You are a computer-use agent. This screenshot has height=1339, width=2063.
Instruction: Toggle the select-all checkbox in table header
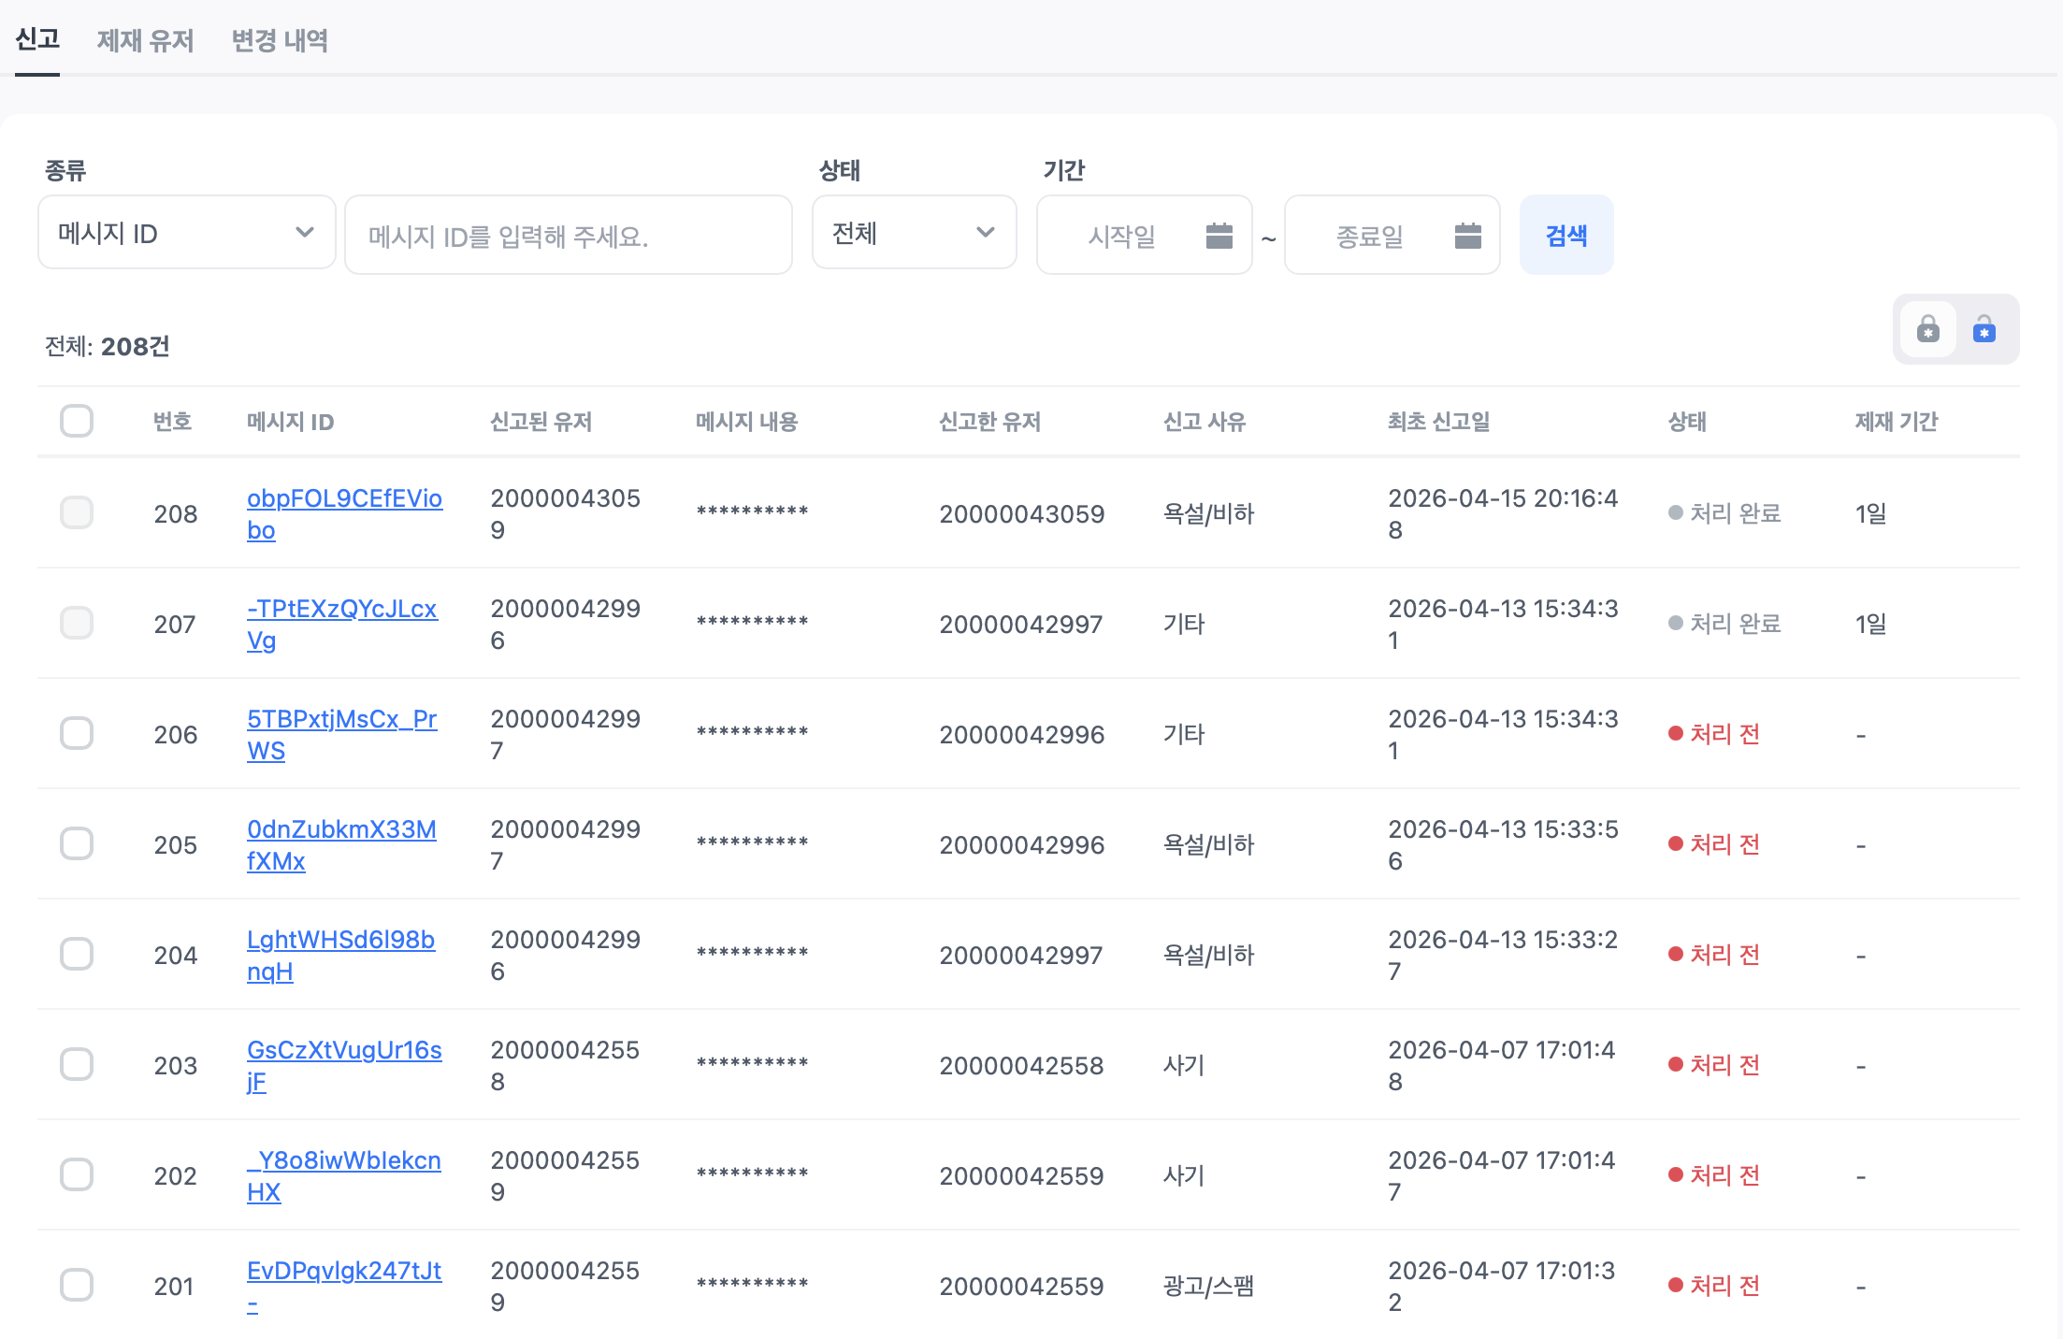tap(77, 421)
